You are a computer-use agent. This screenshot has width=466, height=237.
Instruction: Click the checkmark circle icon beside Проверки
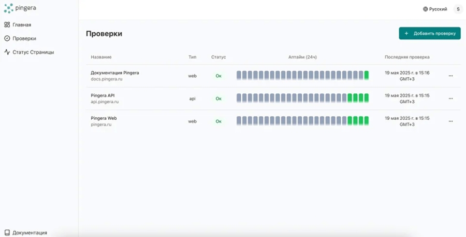click(x=7, y=38)
